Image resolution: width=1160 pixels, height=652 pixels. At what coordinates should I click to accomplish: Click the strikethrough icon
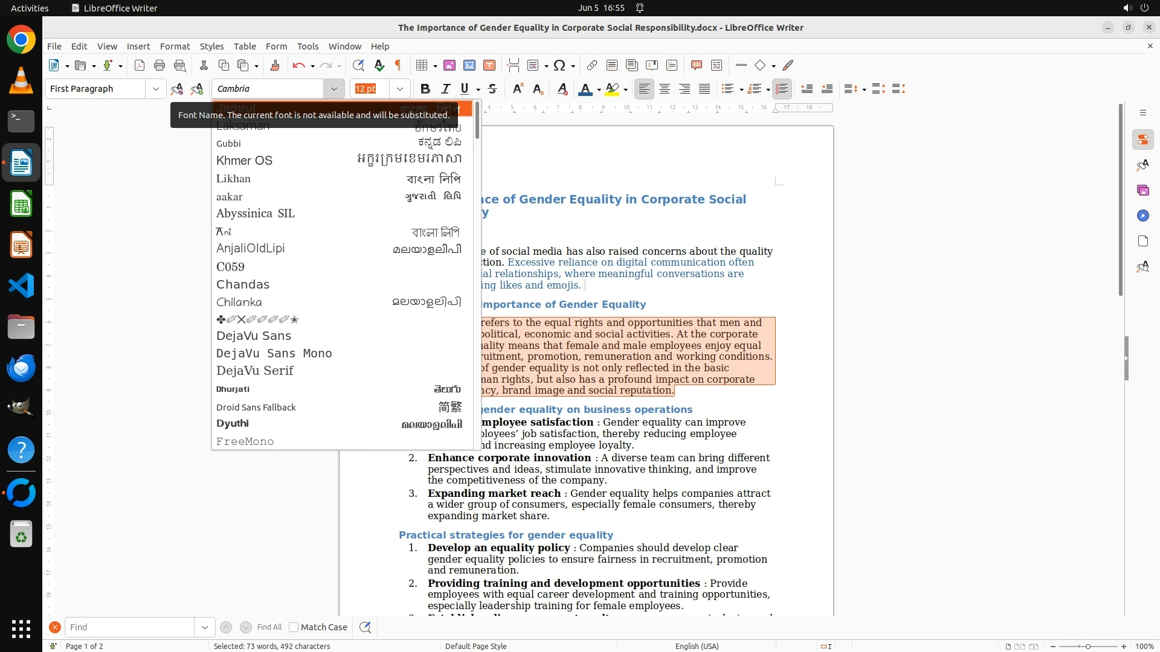tap(492, 89)
